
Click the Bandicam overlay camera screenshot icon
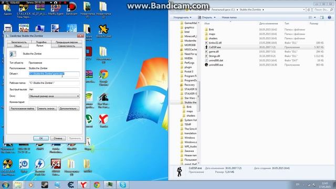tap(56, 2)
